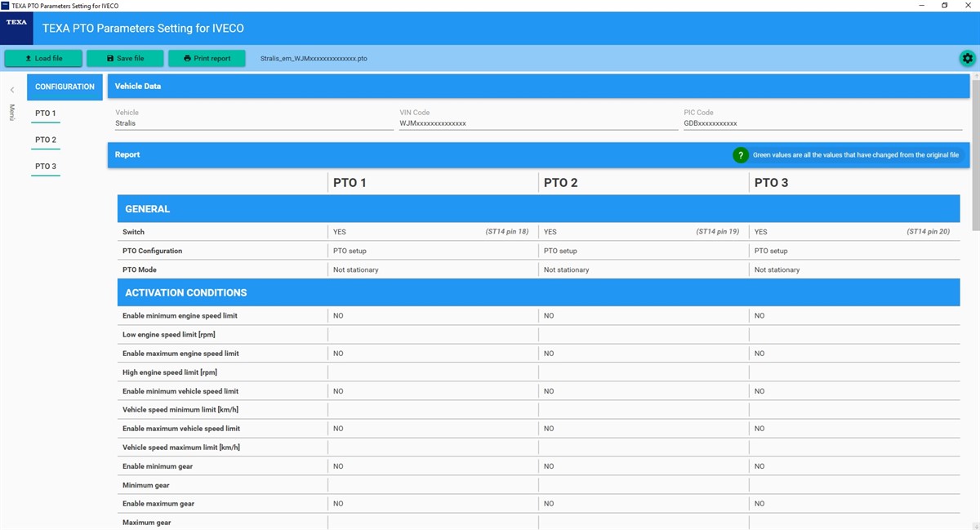The image size is (980, 530).
Task: Click the Save file button
Action: (x=125, y=59)
